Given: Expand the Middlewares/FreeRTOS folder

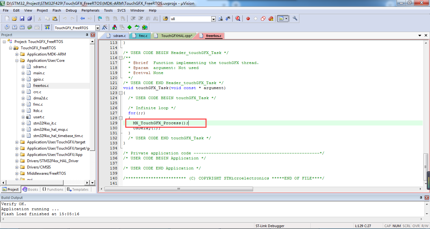Looking at the screenshot, I should click(x=17, y=173).
